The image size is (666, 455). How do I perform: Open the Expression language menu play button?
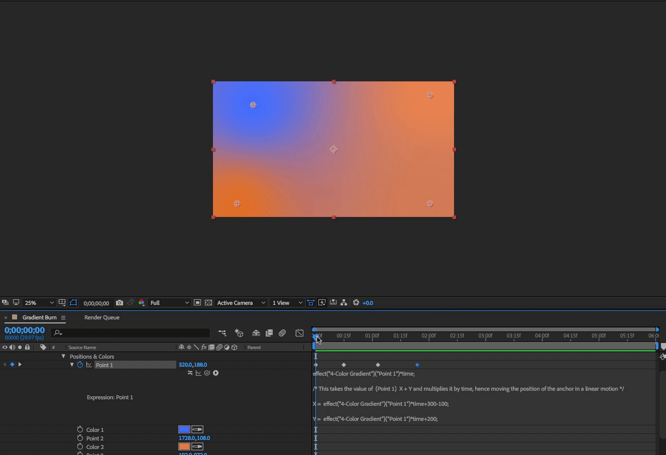pyautogui.click(x=215, y=373)
